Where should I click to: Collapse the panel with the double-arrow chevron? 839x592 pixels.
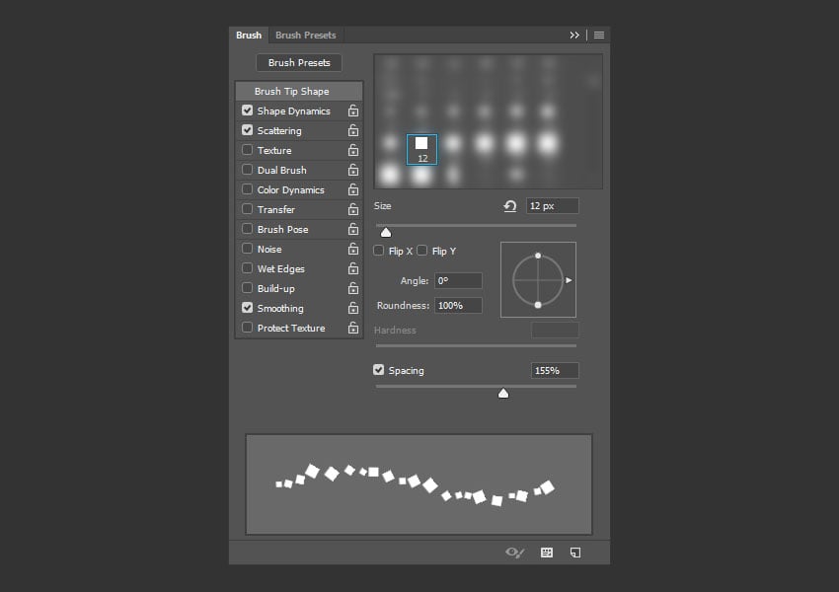pos(574,34)
